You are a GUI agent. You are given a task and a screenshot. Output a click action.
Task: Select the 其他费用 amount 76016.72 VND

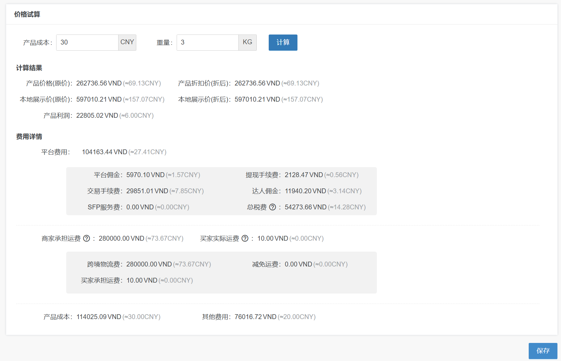coord(255,317)
